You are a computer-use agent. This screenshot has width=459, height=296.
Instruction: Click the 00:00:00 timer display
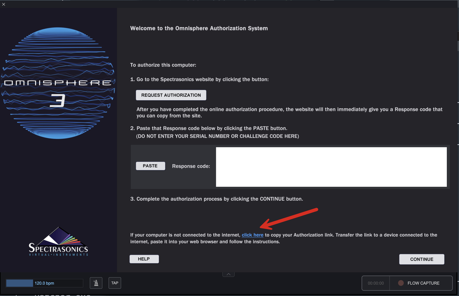point(376,283)
